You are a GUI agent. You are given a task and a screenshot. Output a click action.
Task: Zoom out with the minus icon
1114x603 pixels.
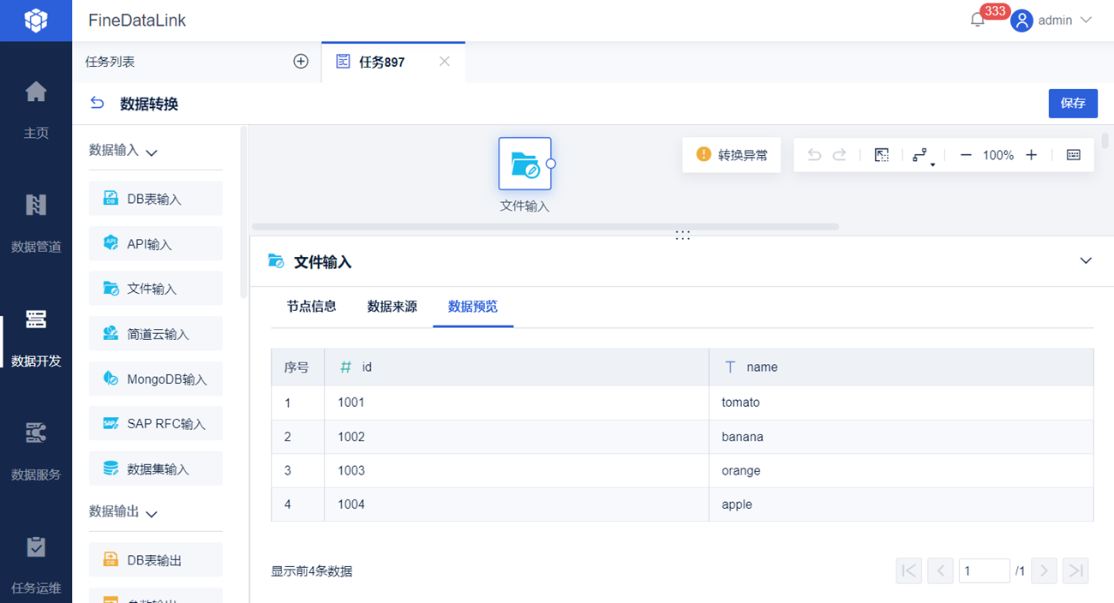(x=966, y=155)
